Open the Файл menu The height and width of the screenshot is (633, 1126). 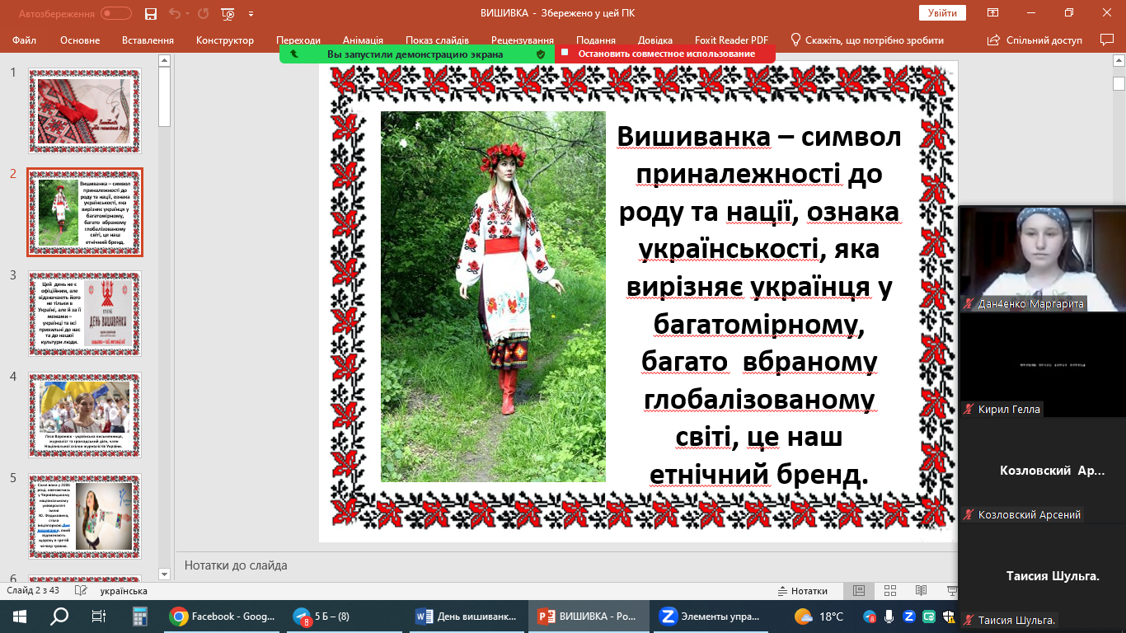pyautogui.click(x=25, y=40)
